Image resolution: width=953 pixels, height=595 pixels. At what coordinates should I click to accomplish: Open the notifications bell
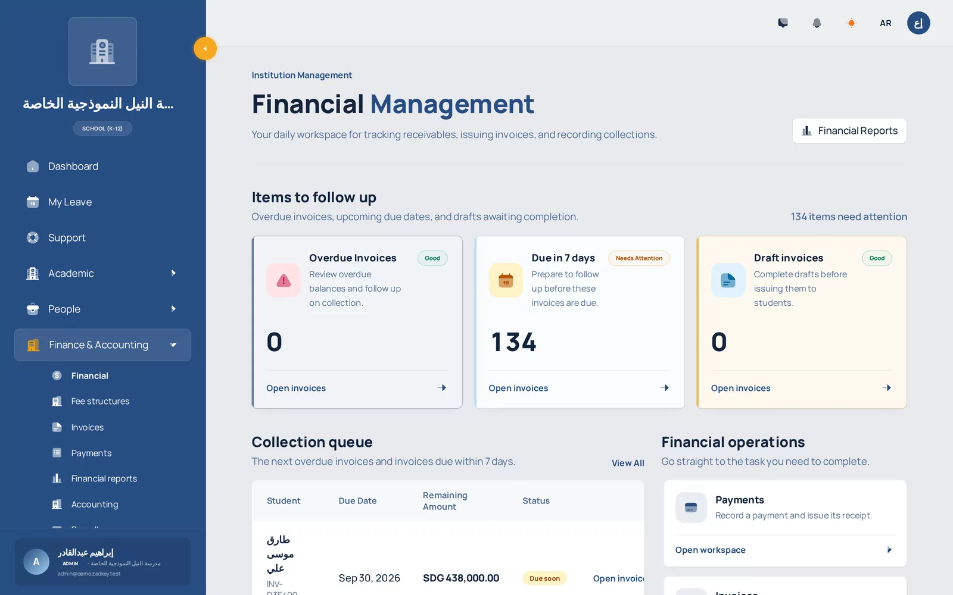coord(817,23)
